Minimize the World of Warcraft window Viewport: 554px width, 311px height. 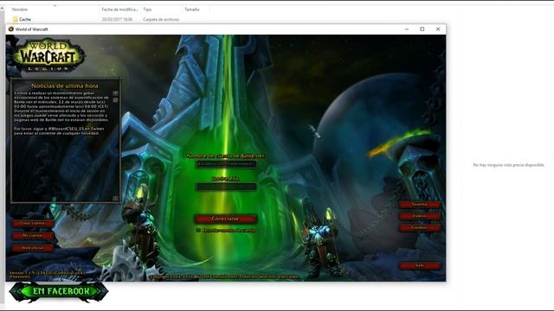(x=407, y=29)
